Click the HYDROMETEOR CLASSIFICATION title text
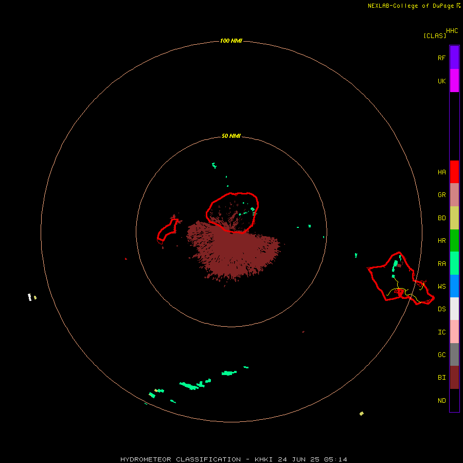Screen dimensions: 463x463 point(181,459)
